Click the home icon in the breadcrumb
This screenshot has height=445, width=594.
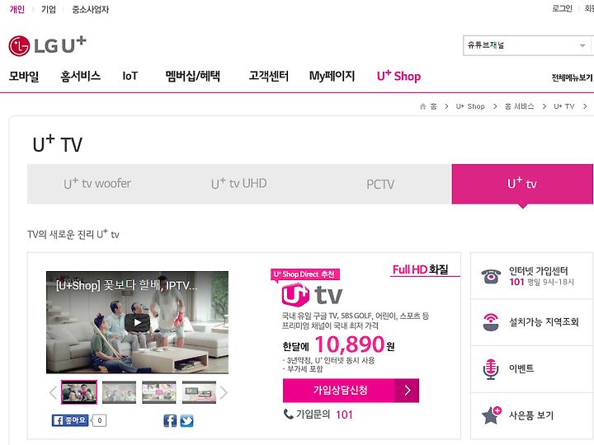422,106
